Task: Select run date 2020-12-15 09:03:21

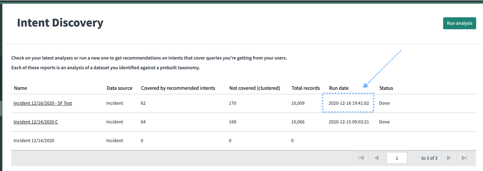Action: [349, 122]
